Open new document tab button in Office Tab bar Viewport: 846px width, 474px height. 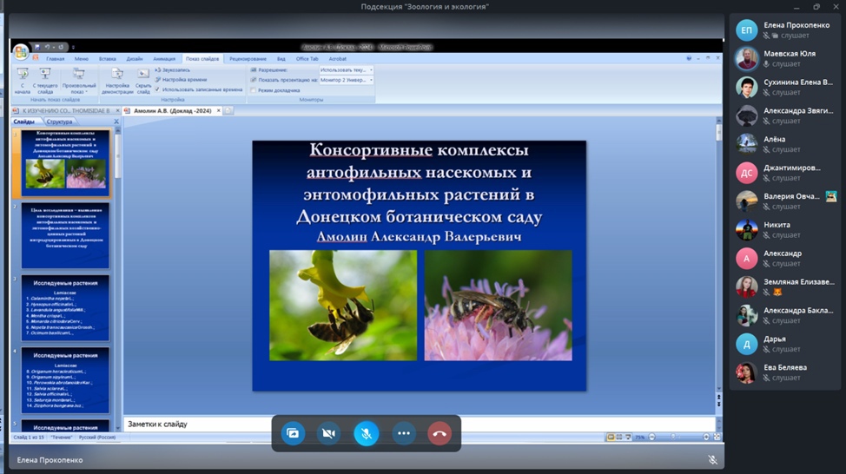click(x=228, y=110)
